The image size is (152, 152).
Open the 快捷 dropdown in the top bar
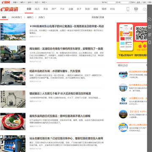point(15,2)
